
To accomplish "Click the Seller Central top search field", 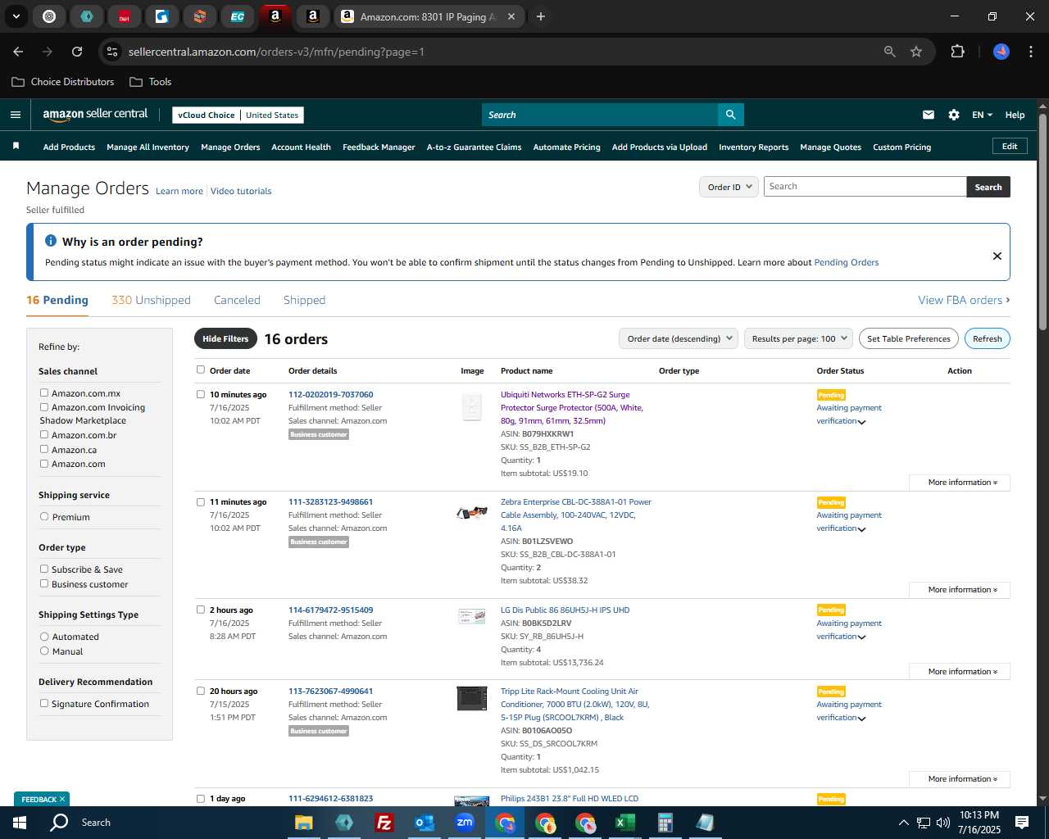I will click(x=599, y=115).
